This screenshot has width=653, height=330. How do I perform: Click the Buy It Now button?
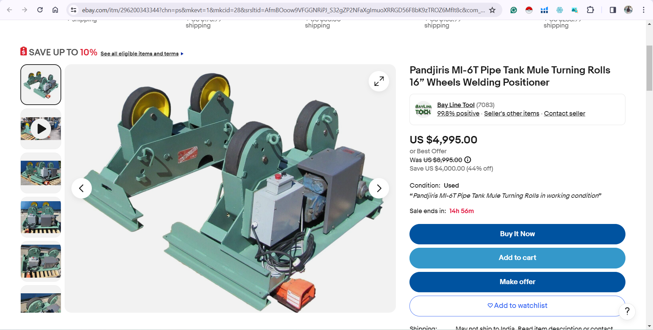coord(517,234)
